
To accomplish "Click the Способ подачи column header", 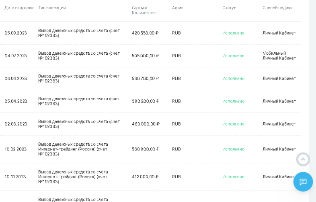I will tap(277, 8).
